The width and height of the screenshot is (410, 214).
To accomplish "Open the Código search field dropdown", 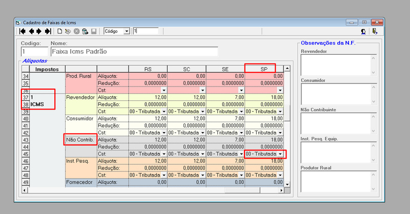I will pos(127,31).
